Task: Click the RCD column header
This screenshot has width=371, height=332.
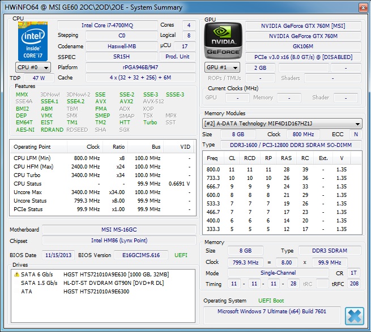Action: (x=250, y=158)
